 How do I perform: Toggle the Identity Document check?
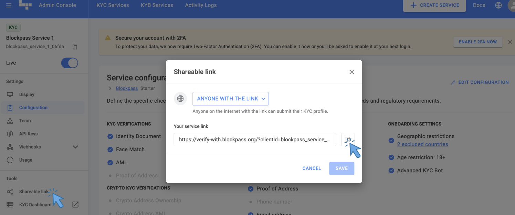(110, 136)
